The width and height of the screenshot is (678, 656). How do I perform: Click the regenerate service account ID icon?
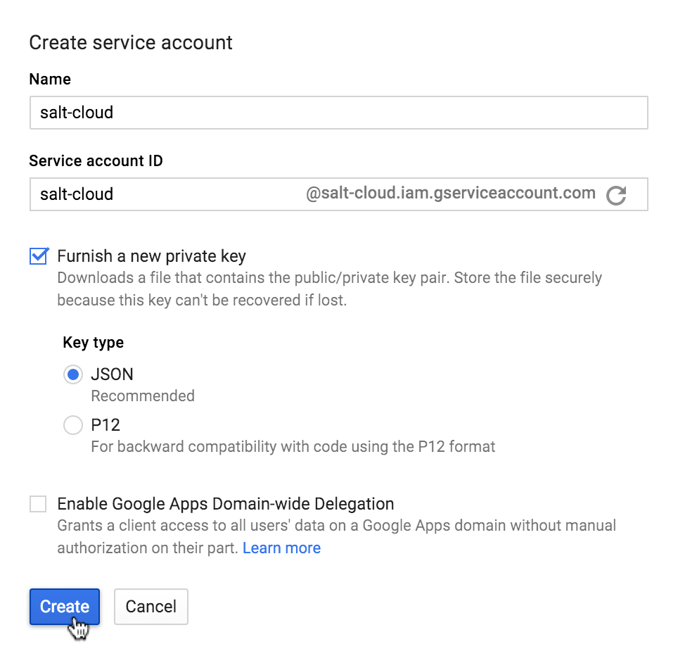coord(616,195)
